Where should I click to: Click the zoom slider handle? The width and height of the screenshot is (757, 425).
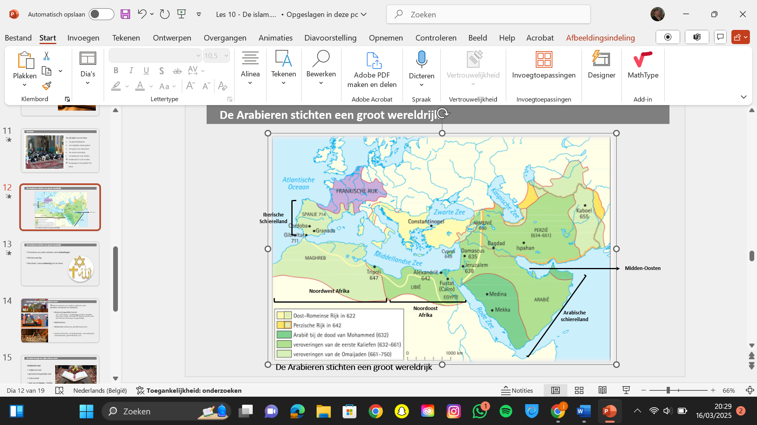[668, 390]
